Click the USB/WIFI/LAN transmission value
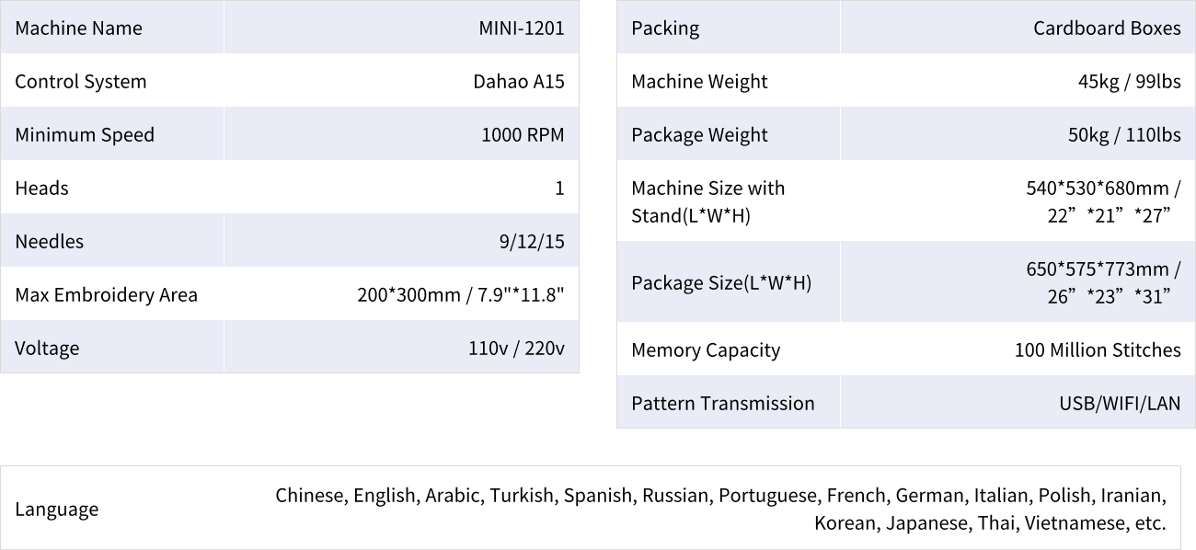1196x550 pixels. (1120, 403)
